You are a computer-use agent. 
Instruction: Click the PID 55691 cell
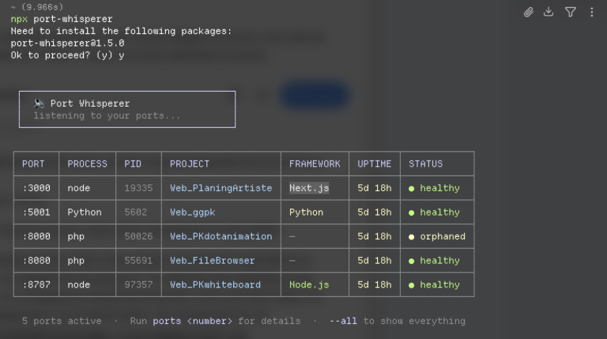(138, 261)
